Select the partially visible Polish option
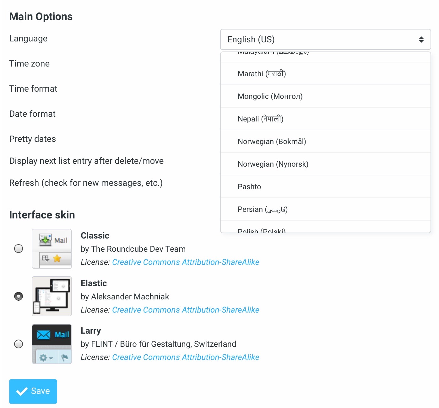The width and height of the screenshot is (439, 408). click(325, 227)
